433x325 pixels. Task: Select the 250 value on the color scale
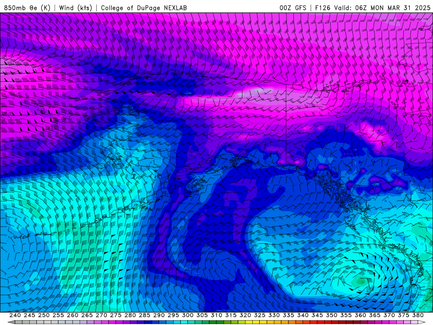[x=44, y=315]
